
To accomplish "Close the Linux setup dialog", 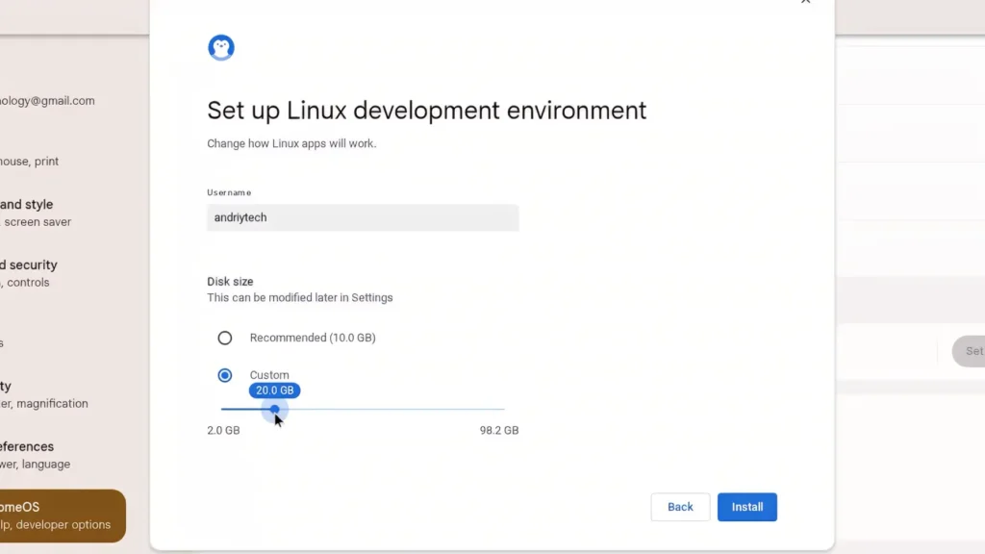I will [x=806, y=2].
